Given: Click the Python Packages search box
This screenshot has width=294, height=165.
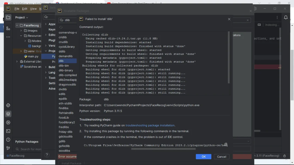Looking at the screenshot, I should [28, 149].
